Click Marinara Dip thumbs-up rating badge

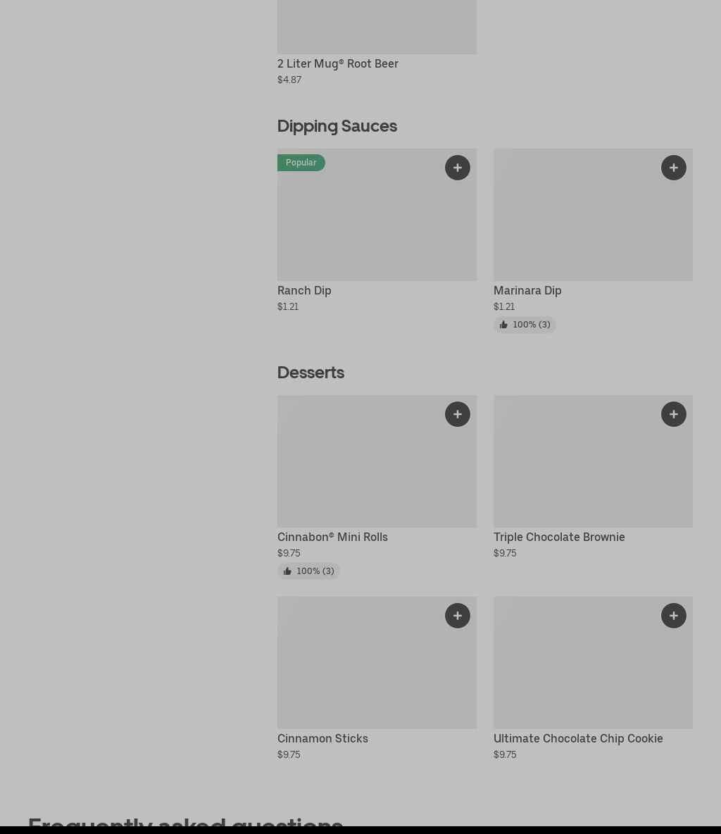coord(525,325)
